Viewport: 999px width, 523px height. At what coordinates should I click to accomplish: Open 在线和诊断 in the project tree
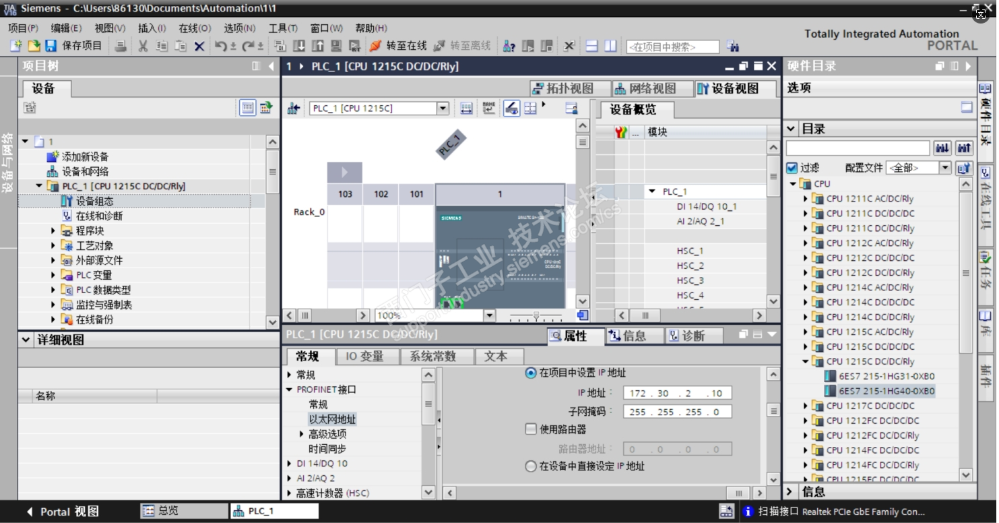99,216
